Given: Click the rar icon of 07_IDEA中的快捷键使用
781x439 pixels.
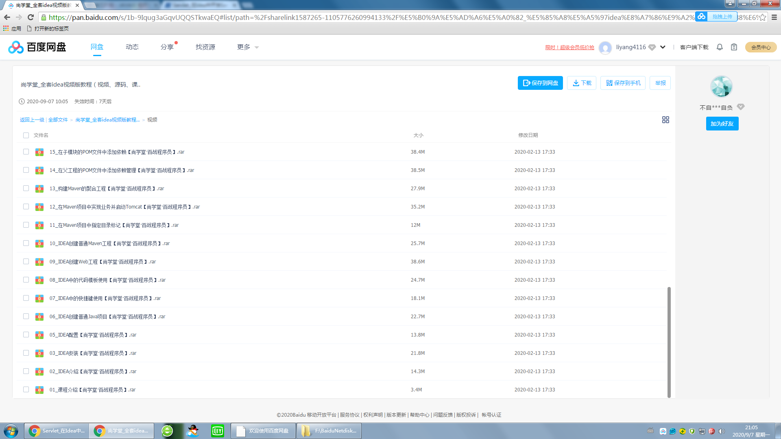Looking at the screenshot, I should (39, 298).
